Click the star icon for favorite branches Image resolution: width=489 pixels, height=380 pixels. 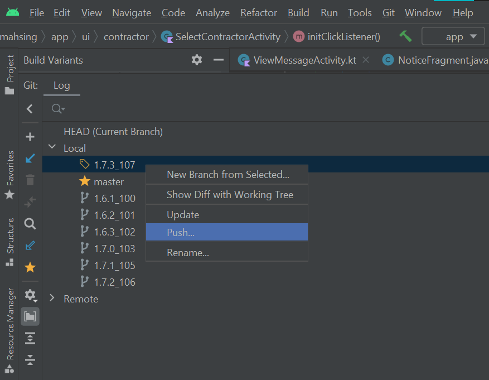30,267
